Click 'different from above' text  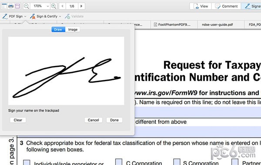pyautogui.click(x=161, y=122)
